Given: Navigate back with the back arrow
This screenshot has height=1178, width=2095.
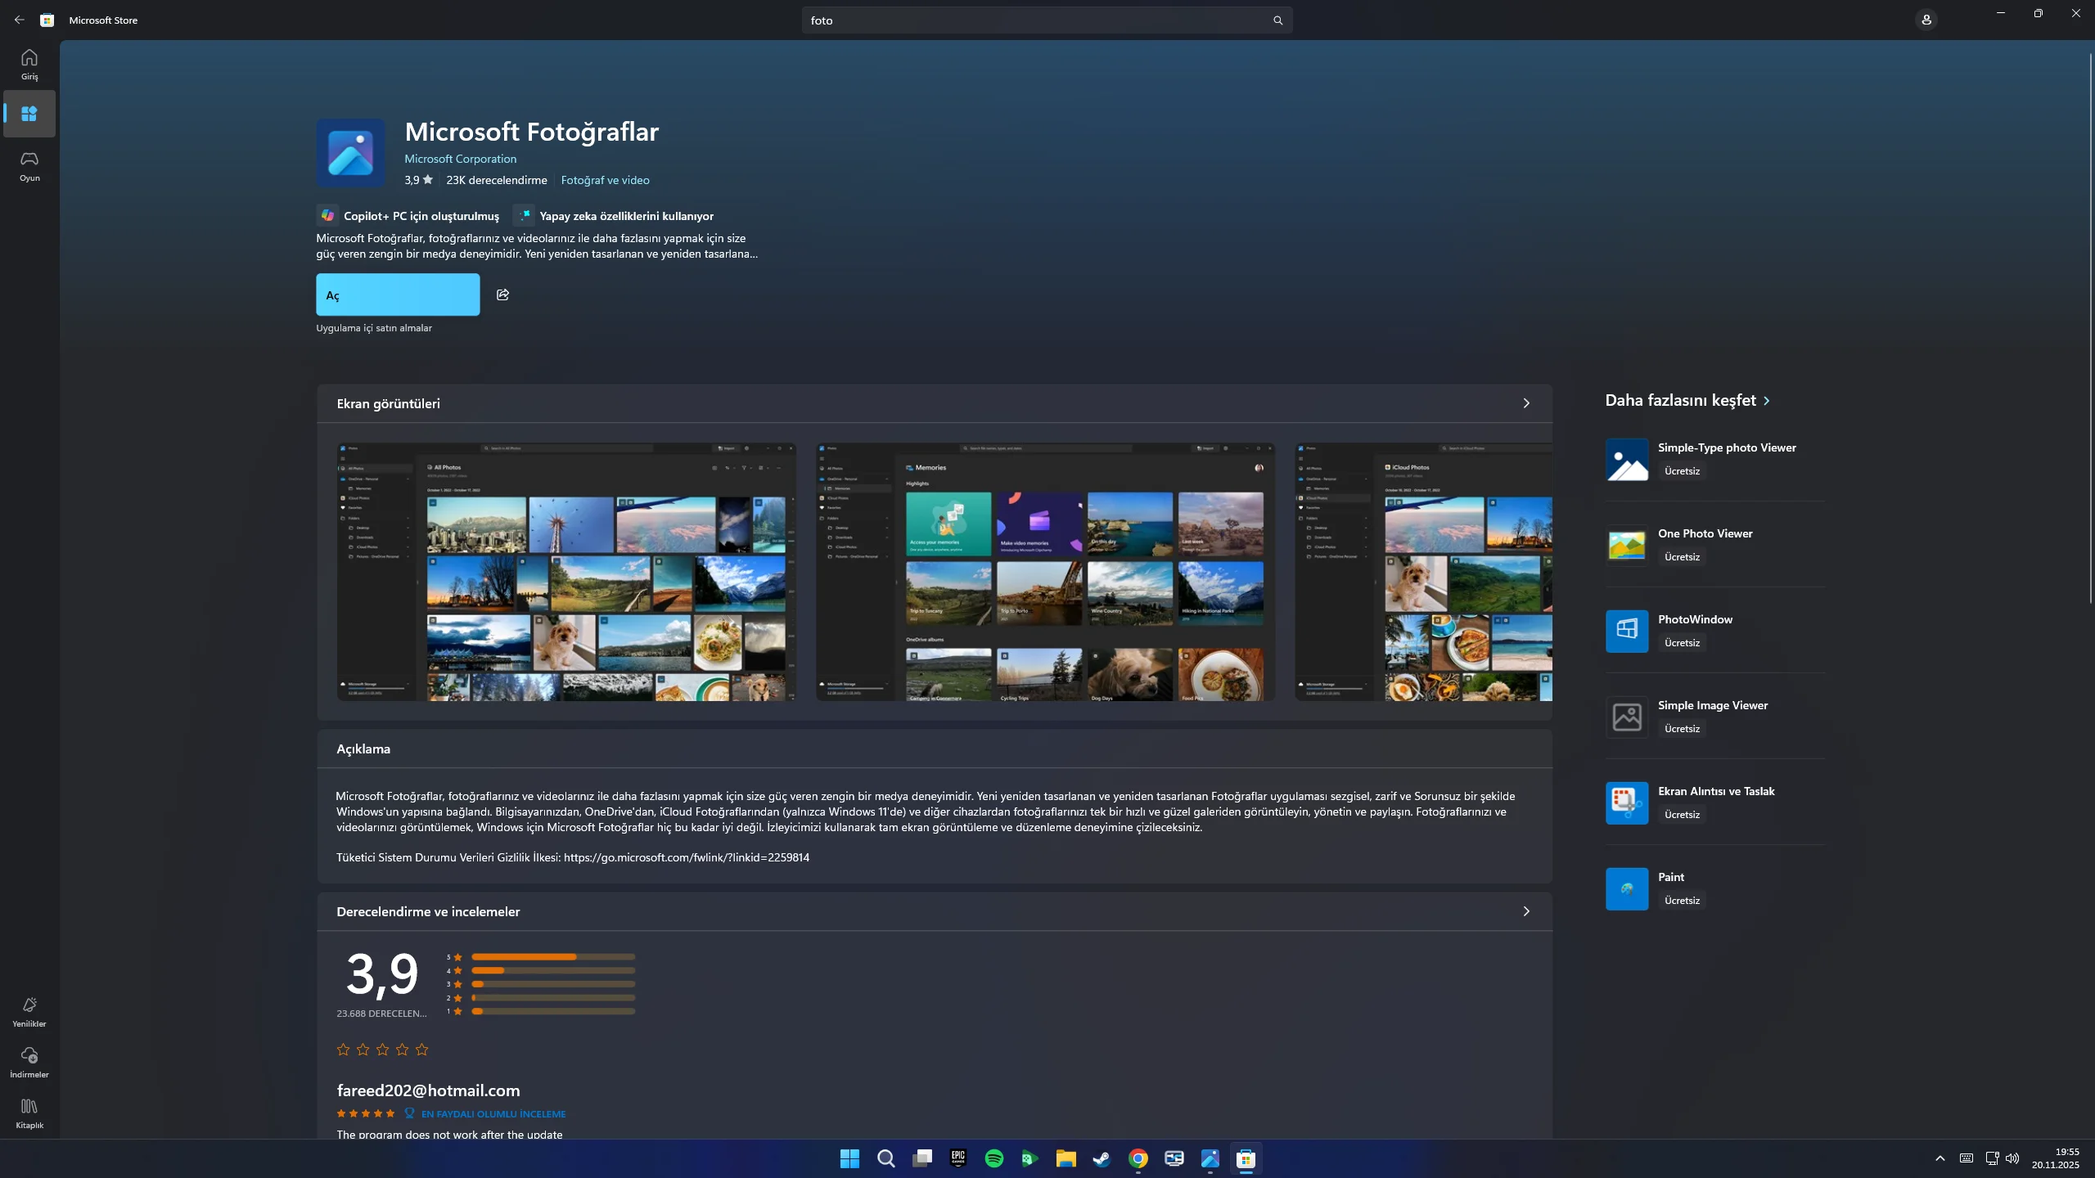Looking at the screenshot, I should tap(19, 20).
